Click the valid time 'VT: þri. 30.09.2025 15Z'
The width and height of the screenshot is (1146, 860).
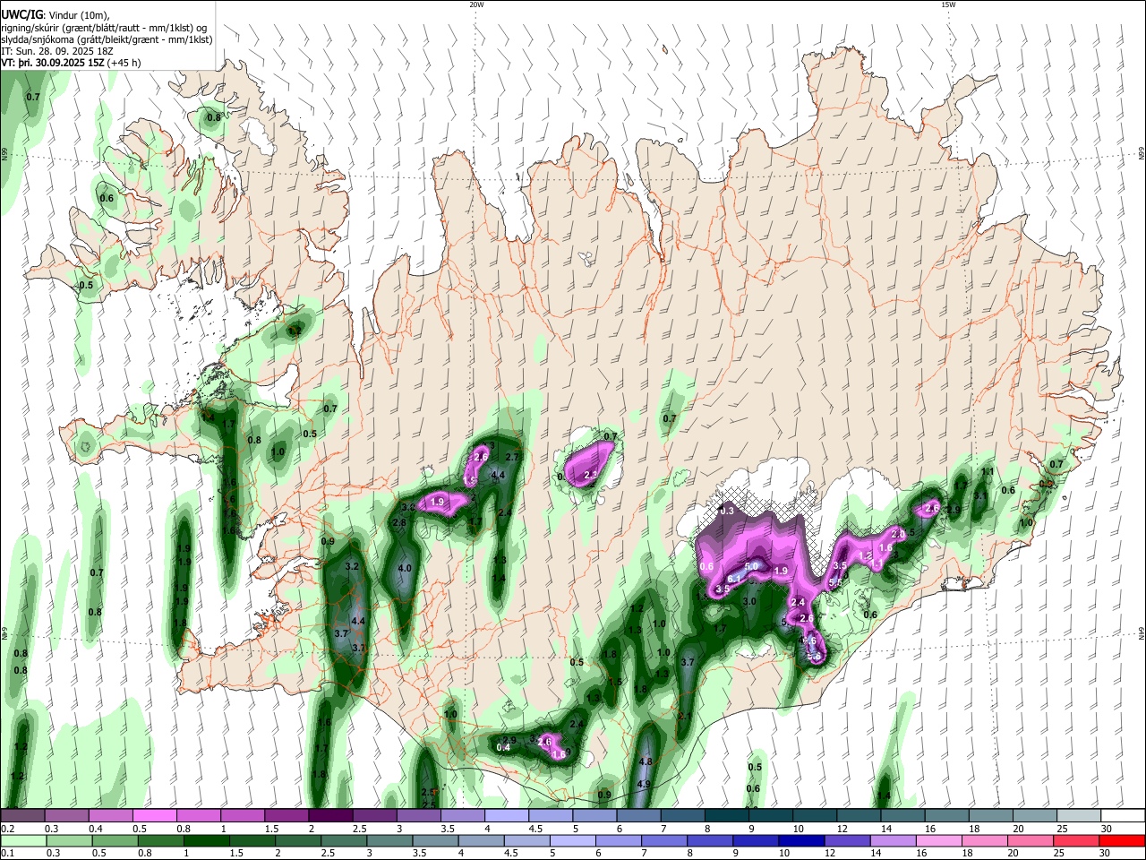tap(52, 63)
